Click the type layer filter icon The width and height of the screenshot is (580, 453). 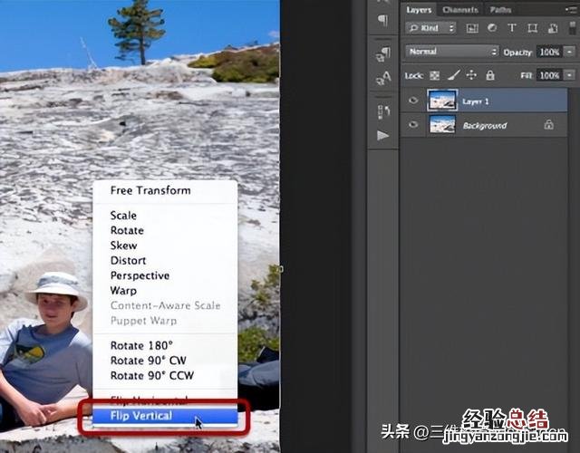click(x=513, y=29)
